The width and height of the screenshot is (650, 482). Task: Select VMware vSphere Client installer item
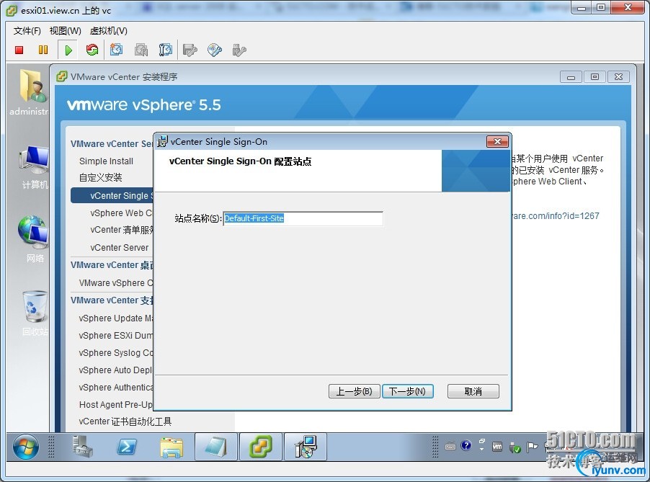(115, 283)
